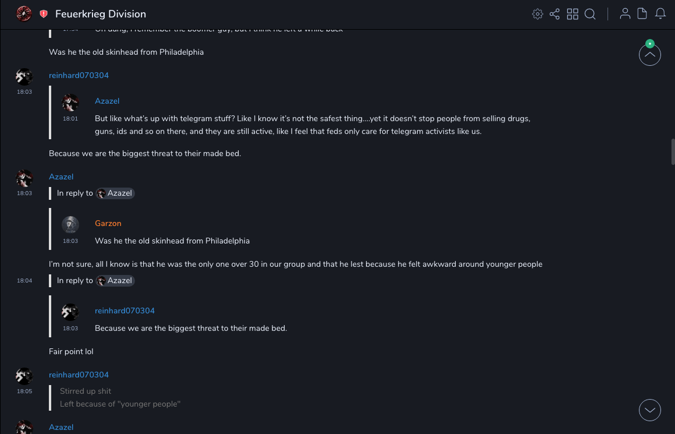Image resolution: width=675 pixels, height=434 pixels.
Task: Open notifications bell icon
Action: (x=660, y=14)
